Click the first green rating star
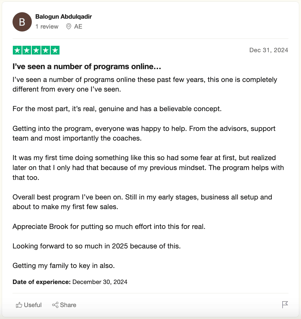The width and height of the screenshot is (301, 319). pos(17,50)
